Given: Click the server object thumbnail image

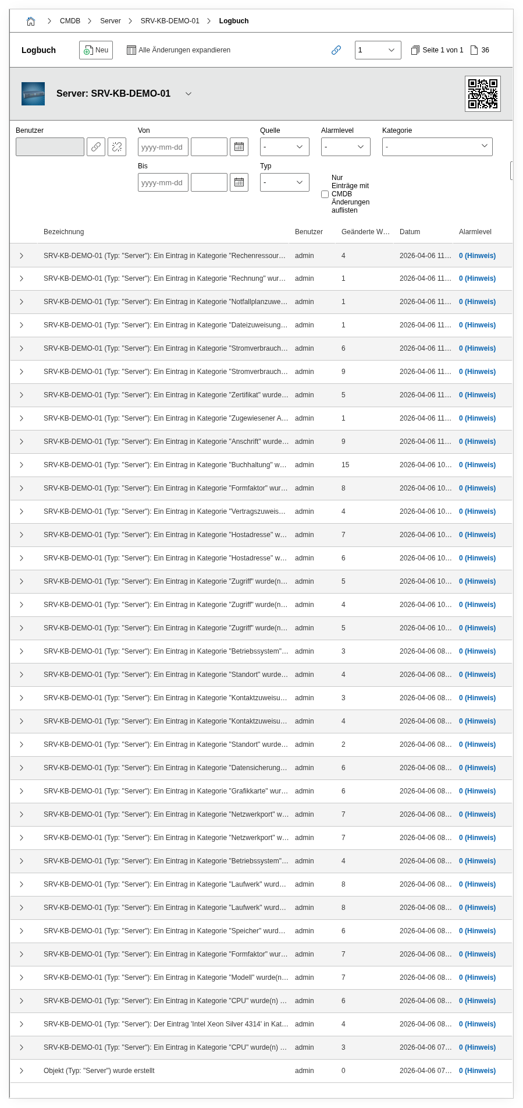Looking at the screenshot, I should point(33,94).
